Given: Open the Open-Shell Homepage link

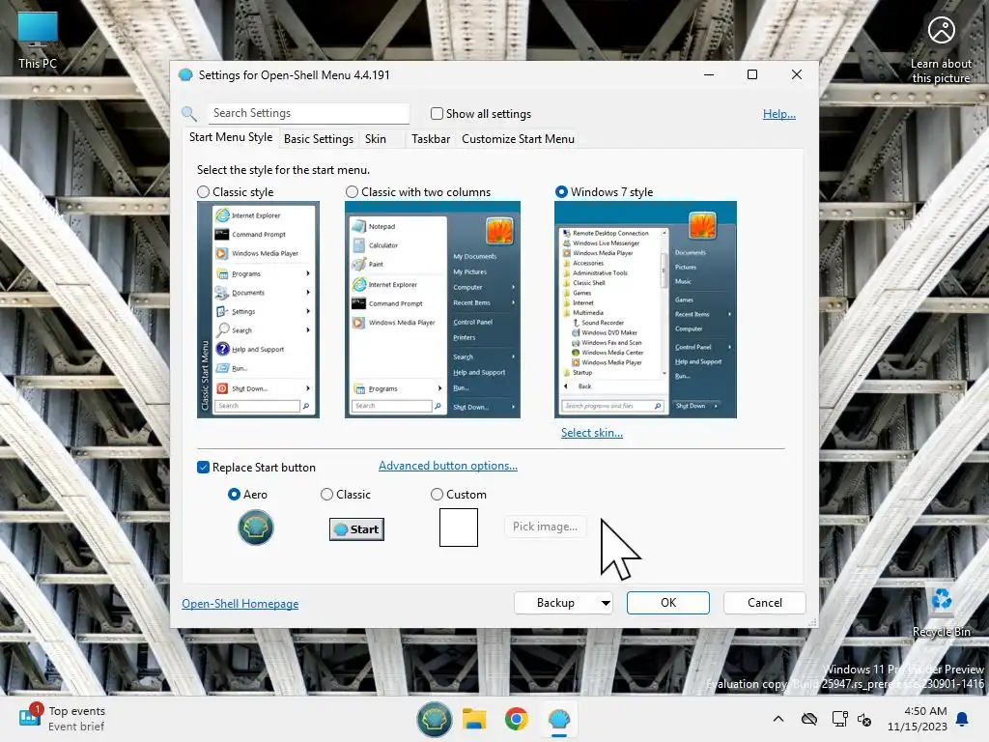Looking at the screenshot, I should point(240,604).
